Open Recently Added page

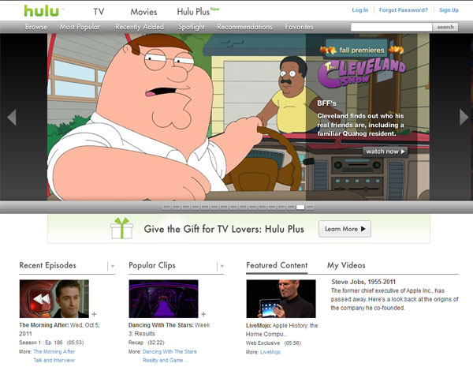[140, 27]
